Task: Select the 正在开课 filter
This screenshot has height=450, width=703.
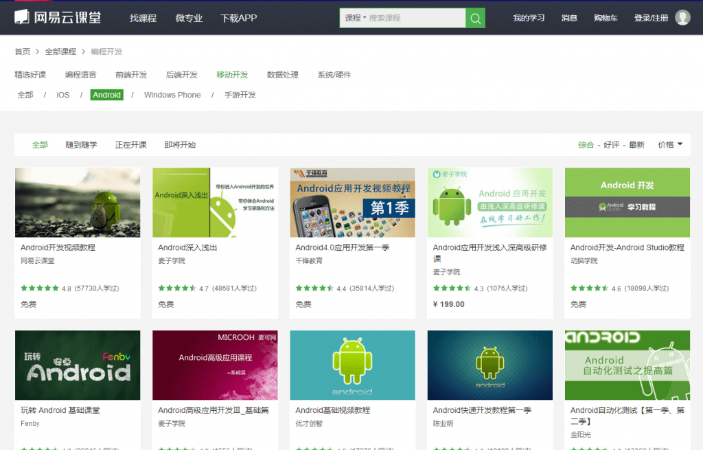Action: (x=130, y=144)
